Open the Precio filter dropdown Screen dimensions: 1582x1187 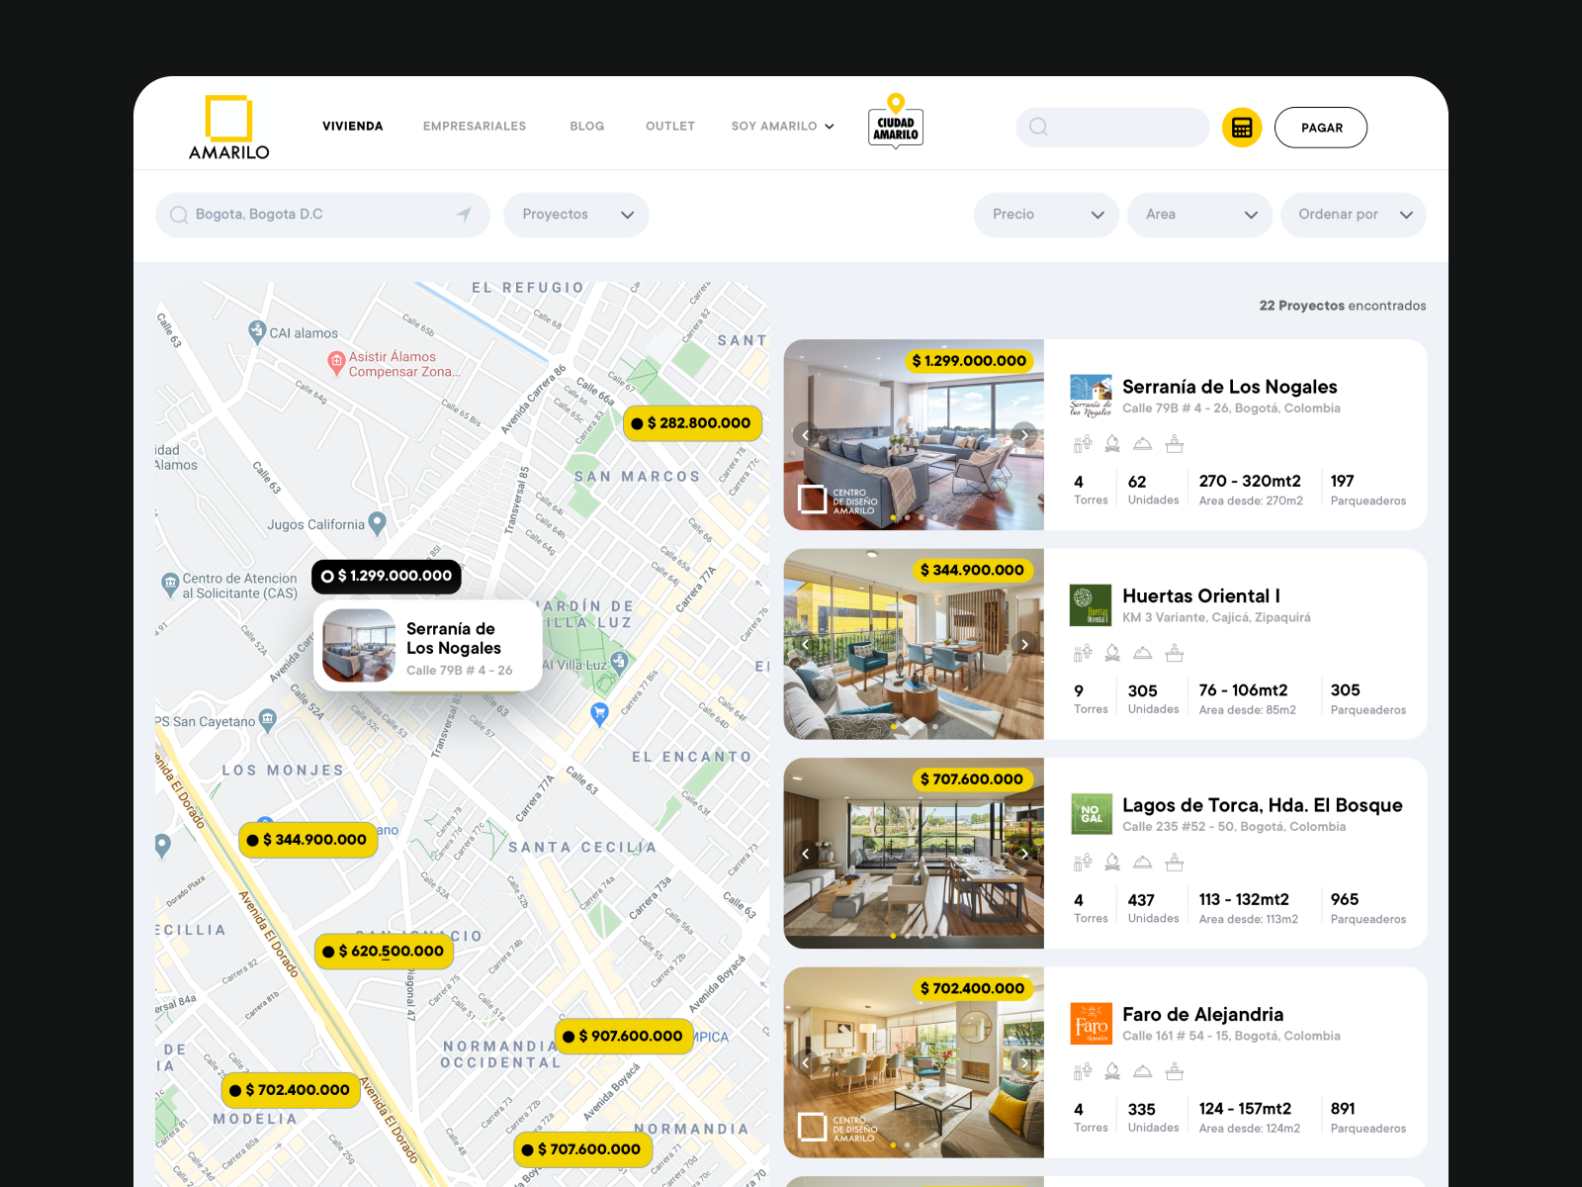[1046, 215]
